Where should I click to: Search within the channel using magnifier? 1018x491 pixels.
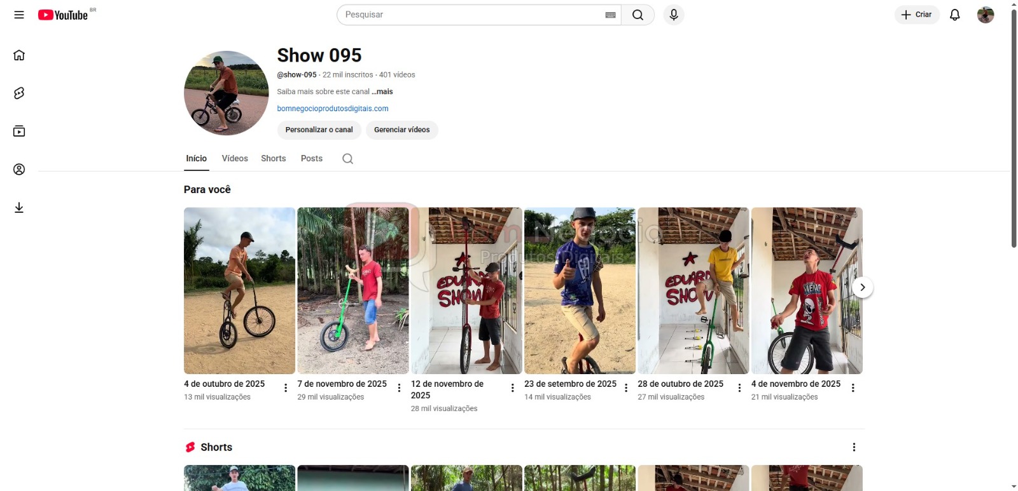347,159
